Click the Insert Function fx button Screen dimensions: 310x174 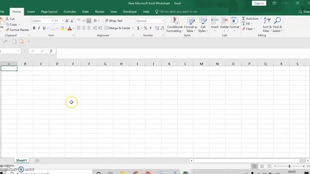click(x=51, y=51)
